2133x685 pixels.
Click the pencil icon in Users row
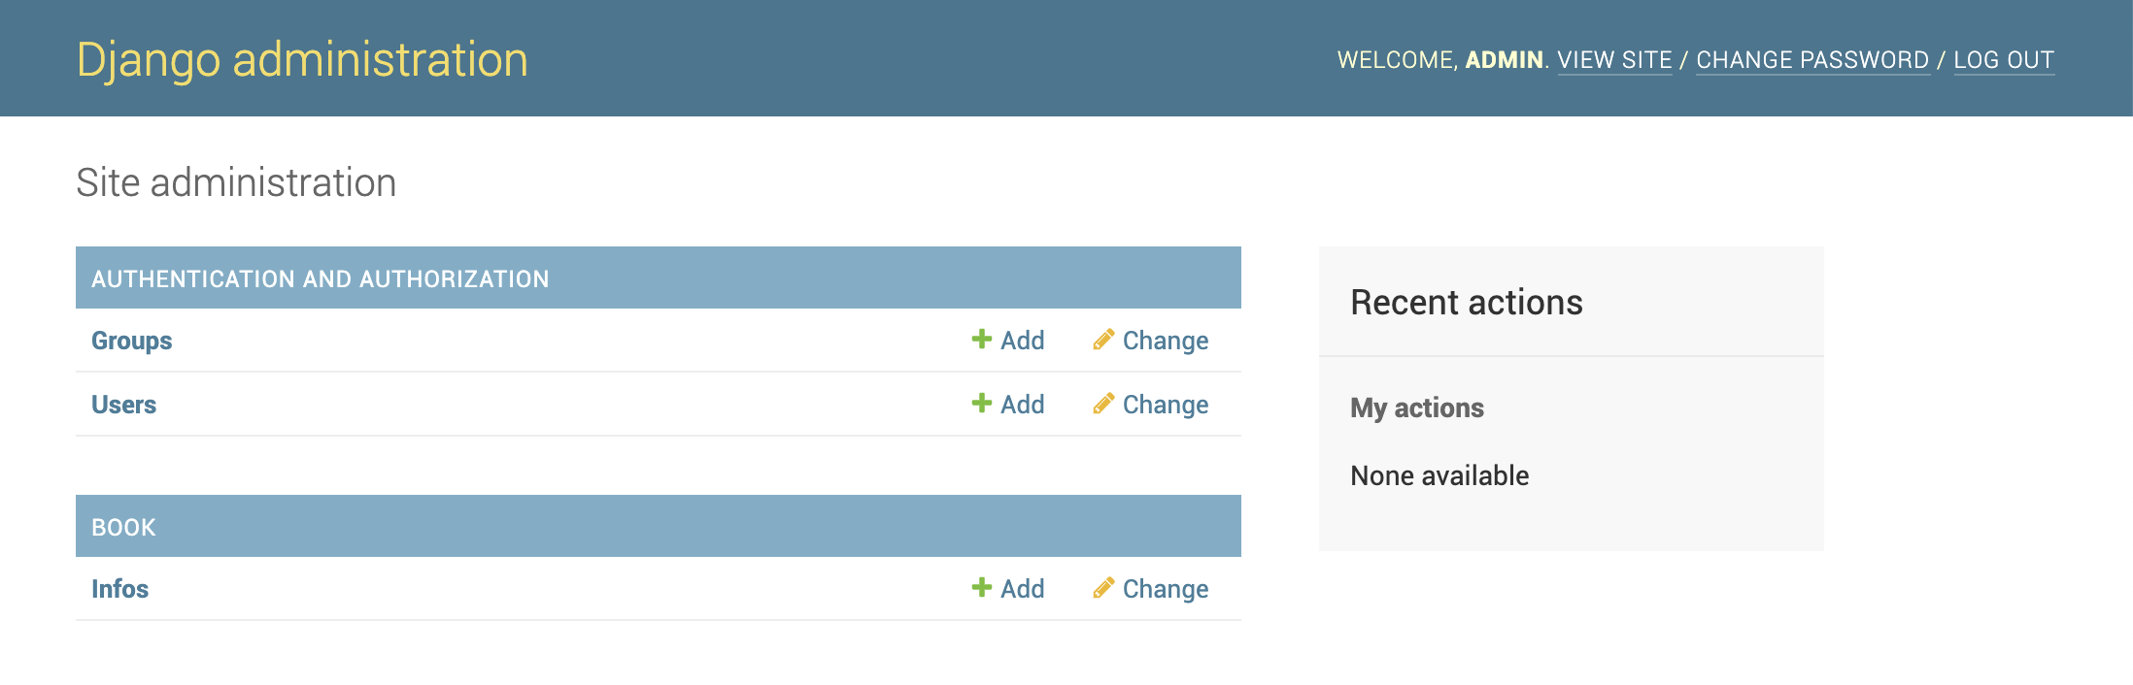click(1102, 404)
